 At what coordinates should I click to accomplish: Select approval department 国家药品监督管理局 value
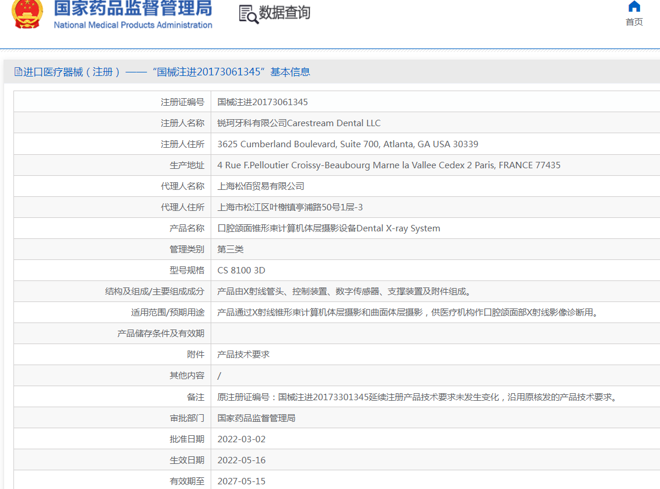coord(256,418)
